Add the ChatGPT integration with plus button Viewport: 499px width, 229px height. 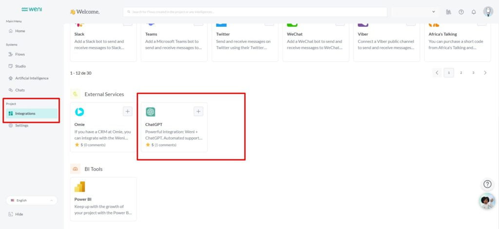pos(198,111)
